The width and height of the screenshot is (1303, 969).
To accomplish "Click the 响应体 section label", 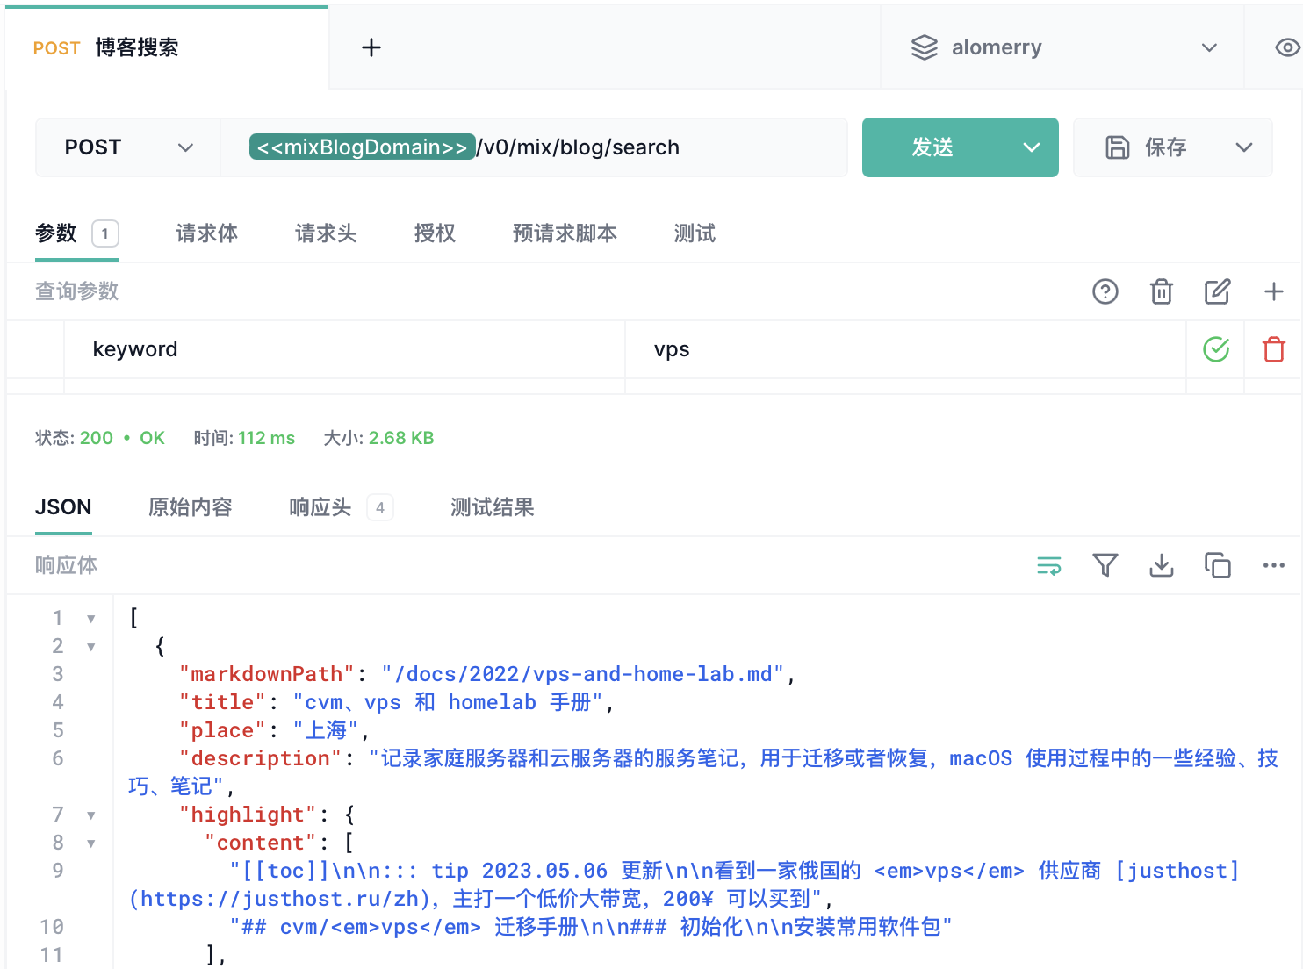I will 66,565.
